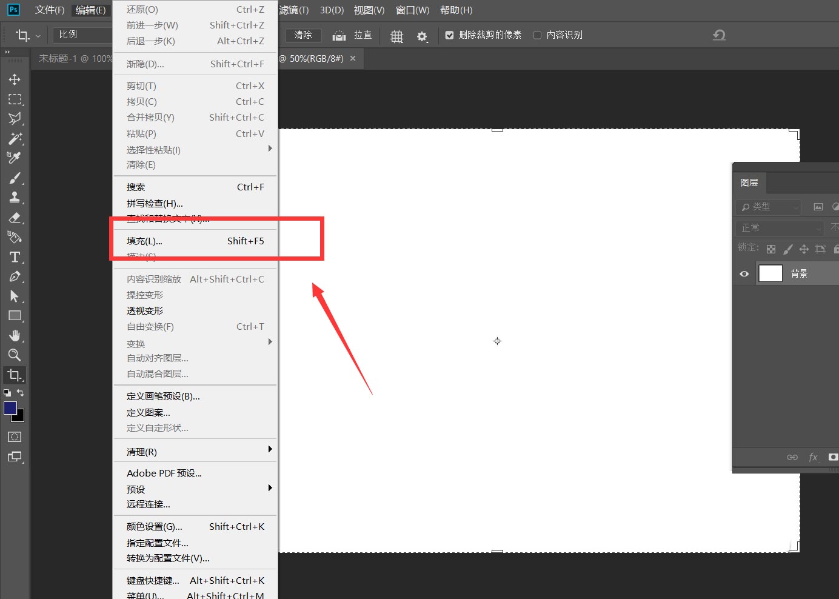Screen dimensions: 839x599
Task: Lock artboard nesting icon
Action: [x=820, y=249]
